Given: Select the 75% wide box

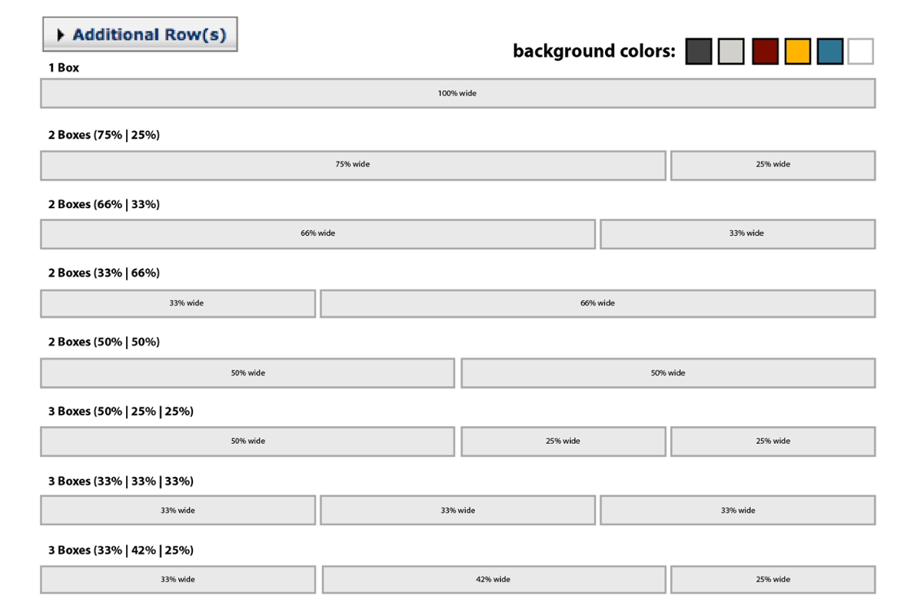Looking at the screenshot, I should (x=353, y=165).
